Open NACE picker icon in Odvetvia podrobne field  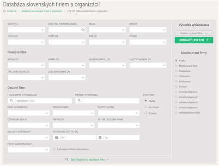[83, 30]
